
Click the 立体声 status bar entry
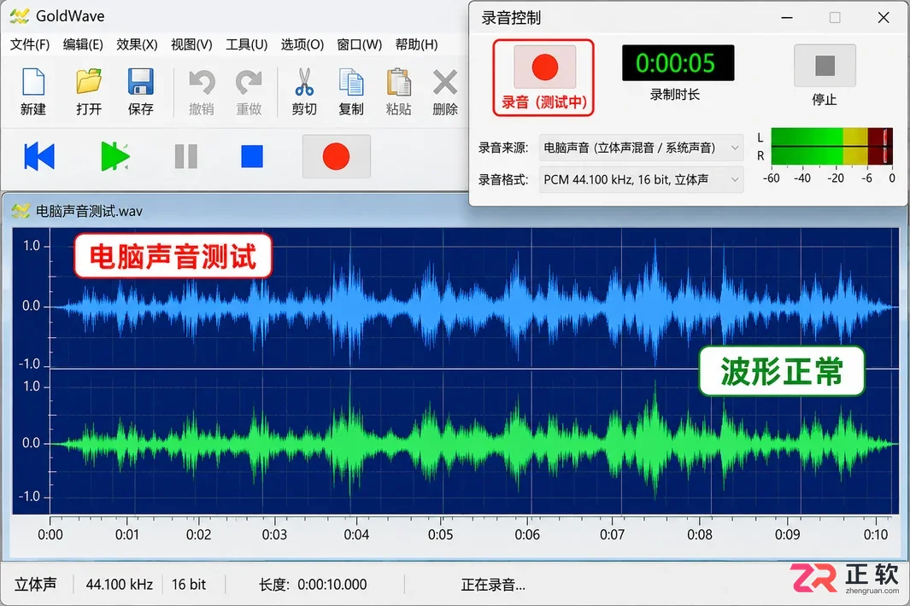tap(35, 584)
